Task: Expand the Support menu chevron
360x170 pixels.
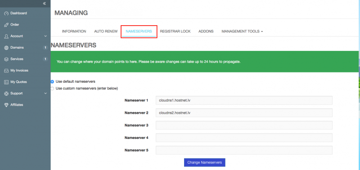Action: pos(45,94)
